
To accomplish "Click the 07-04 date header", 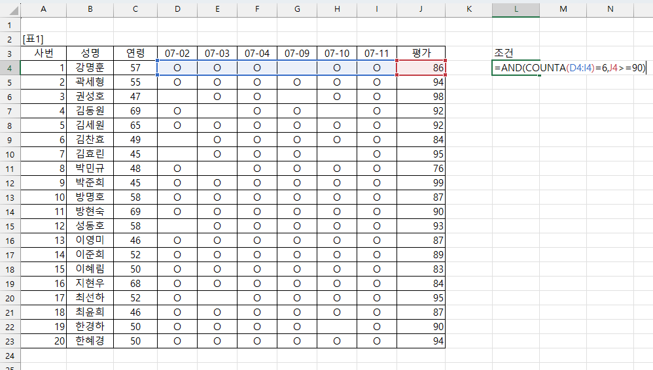I will click(x=257, y=53).
